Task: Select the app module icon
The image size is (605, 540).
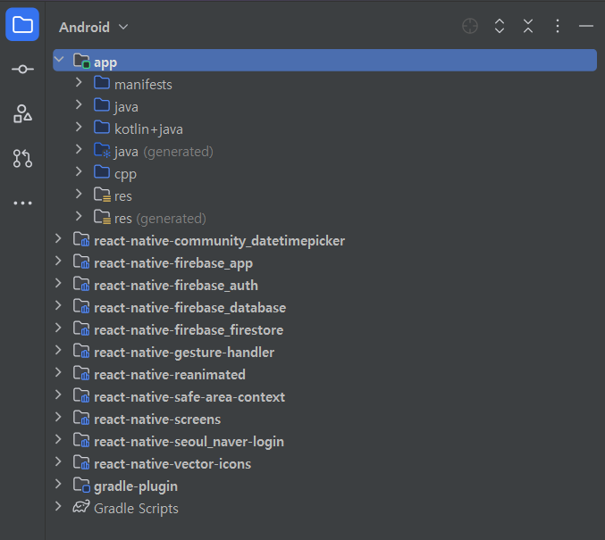Action: coord(81,61)
